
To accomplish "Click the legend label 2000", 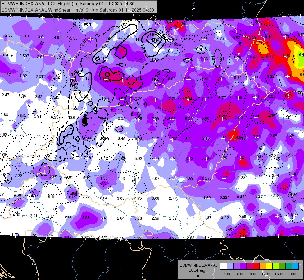I will (292, 274).
